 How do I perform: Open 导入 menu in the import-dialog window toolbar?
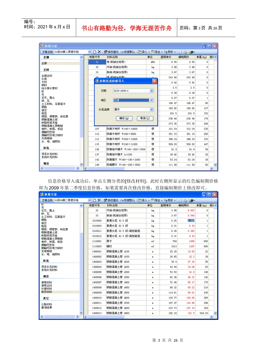tap(143, 52)
